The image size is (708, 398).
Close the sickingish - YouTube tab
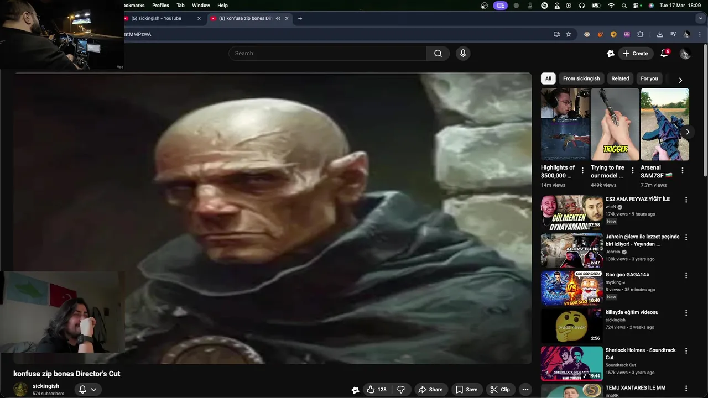point(199,18)
